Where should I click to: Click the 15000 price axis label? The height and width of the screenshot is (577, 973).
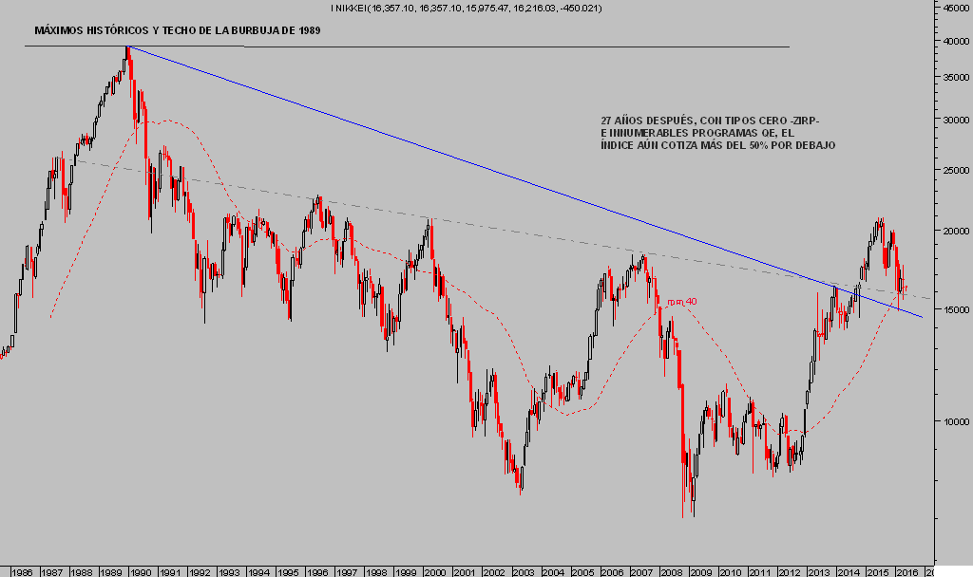click(x=955, y=309)
